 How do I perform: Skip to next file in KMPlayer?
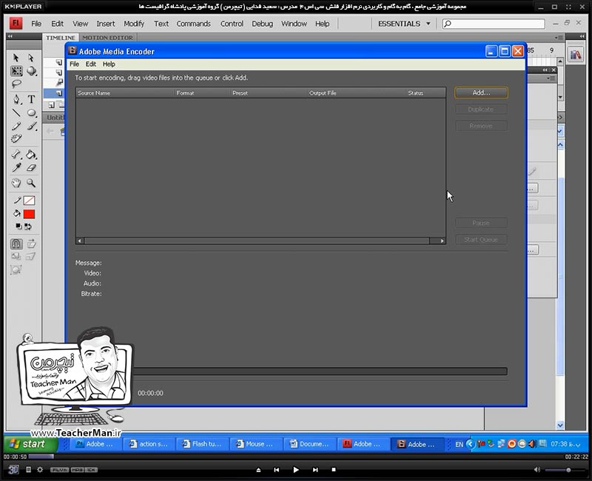315,470
